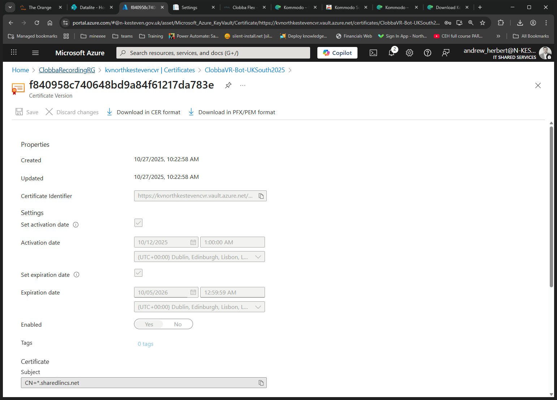Screen dimensions: 557x400
Task: Toggle the Set expiration date checkbox
Action: tap(138, 273)
